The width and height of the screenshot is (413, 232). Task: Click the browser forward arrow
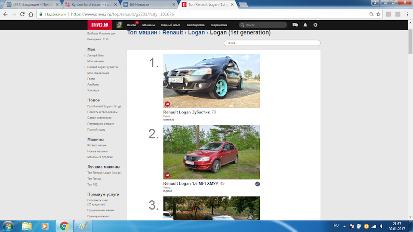[14, 14]
